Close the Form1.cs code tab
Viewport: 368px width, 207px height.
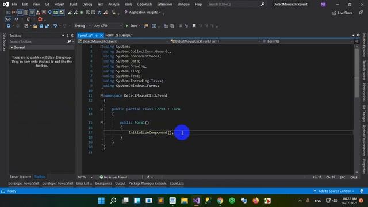pyautogui.click(x=101, y=36)
